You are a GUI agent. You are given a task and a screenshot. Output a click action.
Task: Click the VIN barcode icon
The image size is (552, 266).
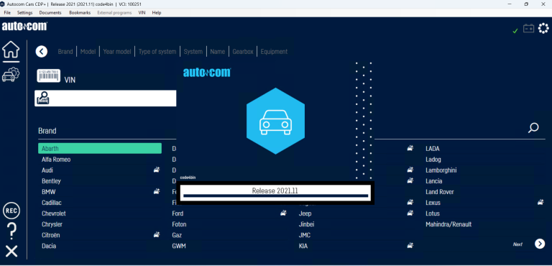point(49,75)
